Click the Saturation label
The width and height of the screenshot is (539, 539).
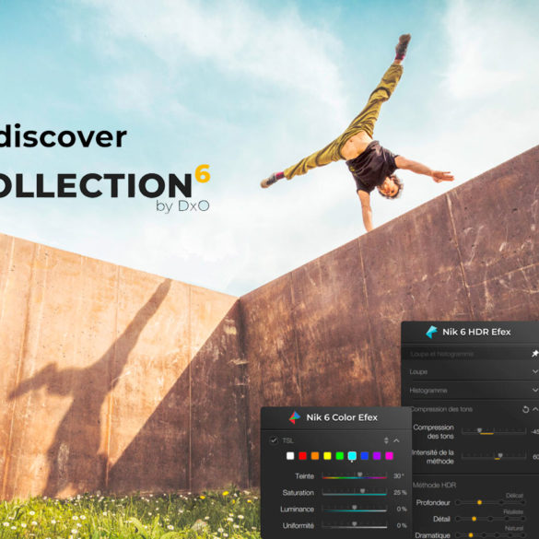tap(298, 493)
